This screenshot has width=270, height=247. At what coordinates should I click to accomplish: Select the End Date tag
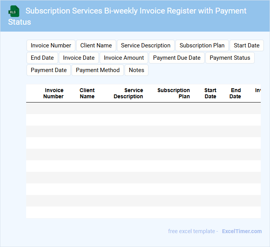click(42, 58)
